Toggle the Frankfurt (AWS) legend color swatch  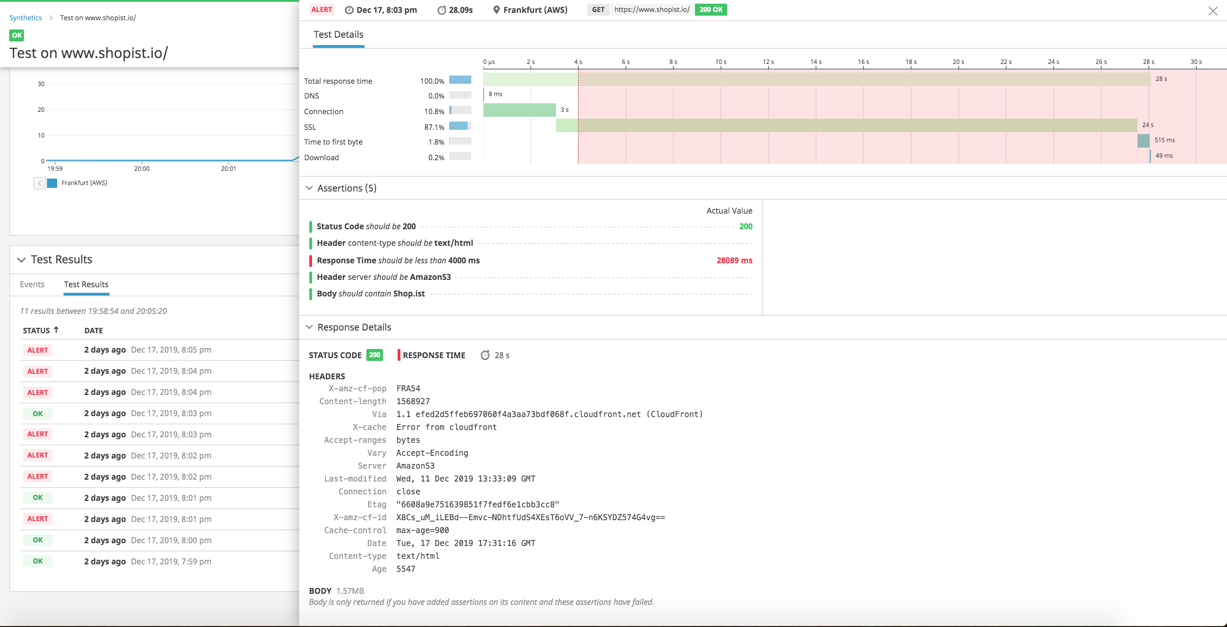click(52, 183)
